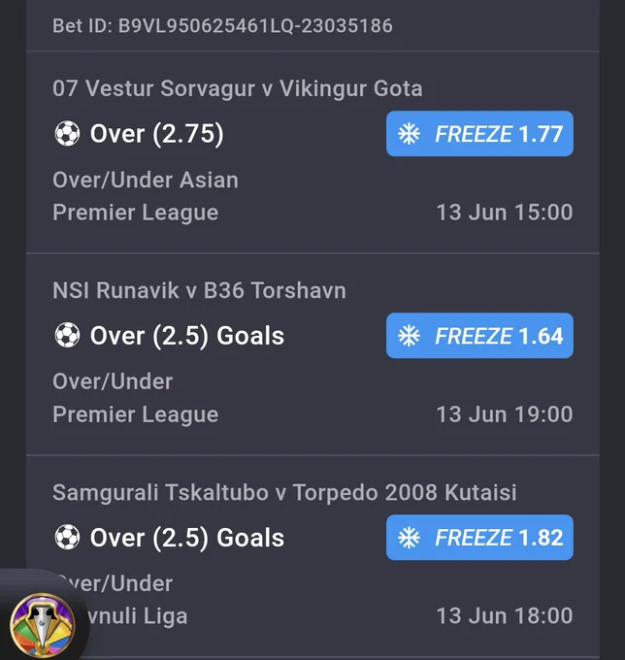
Task: Click the soccer ball icon next to Over (2.75)
Action: point(67,133)
